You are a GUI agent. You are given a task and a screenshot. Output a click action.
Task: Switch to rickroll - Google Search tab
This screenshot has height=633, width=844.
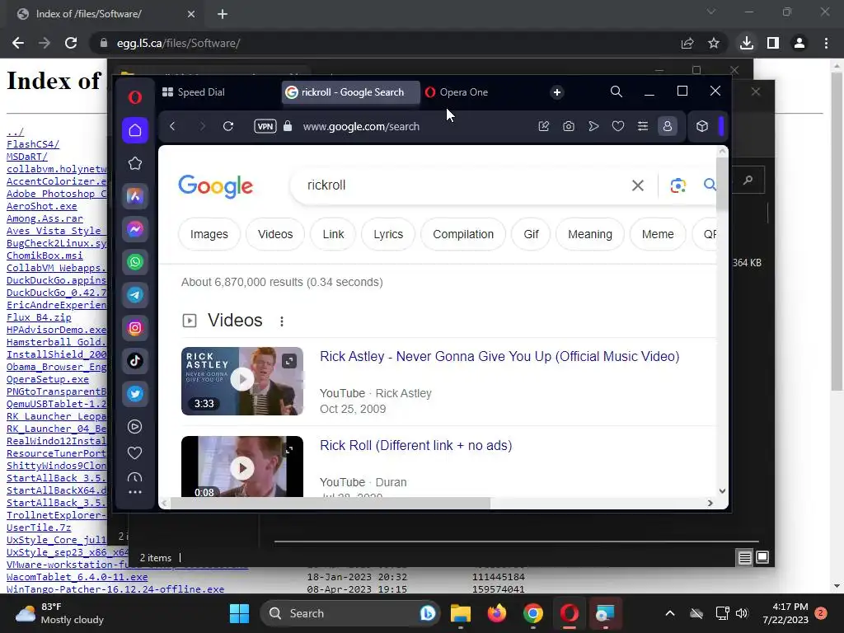pyautogui.click(x=350, y=92)
